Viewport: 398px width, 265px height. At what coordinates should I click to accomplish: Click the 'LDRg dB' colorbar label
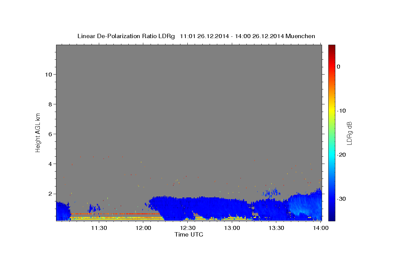coord(349,133)
